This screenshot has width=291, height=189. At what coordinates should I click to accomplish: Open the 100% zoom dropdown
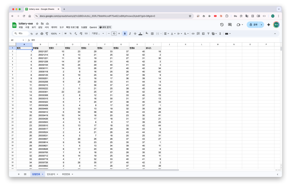click(55, 34)
